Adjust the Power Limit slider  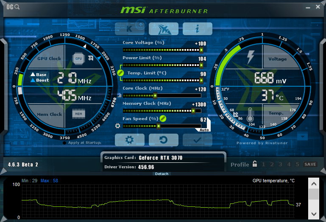point(163,65)
